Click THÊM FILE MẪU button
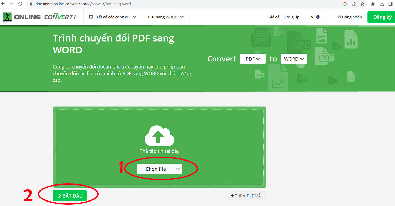 tap(247, 196)
